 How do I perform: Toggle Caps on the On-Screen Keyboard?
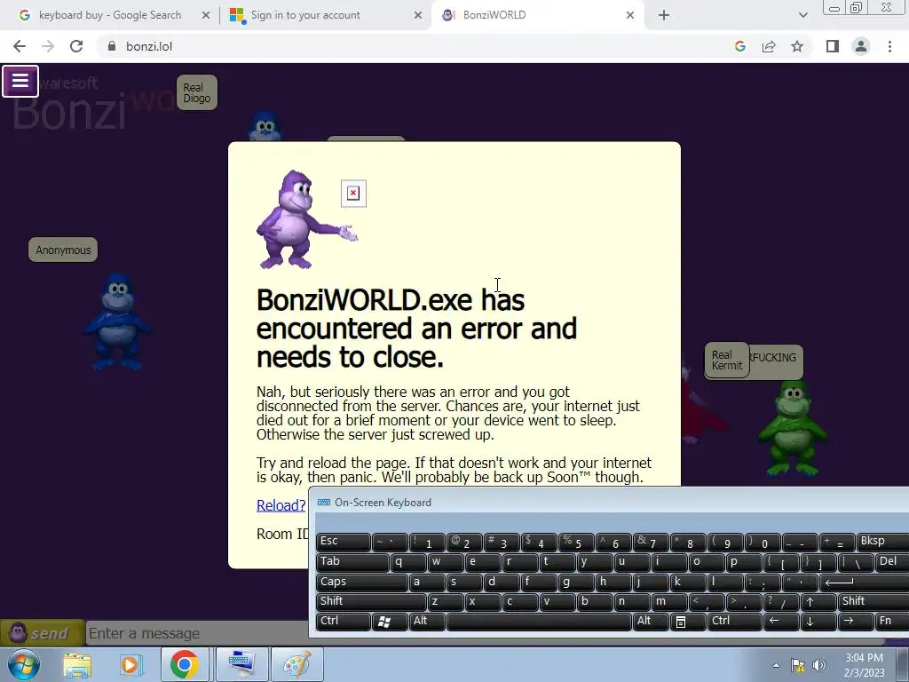click(x=361, y=582)
